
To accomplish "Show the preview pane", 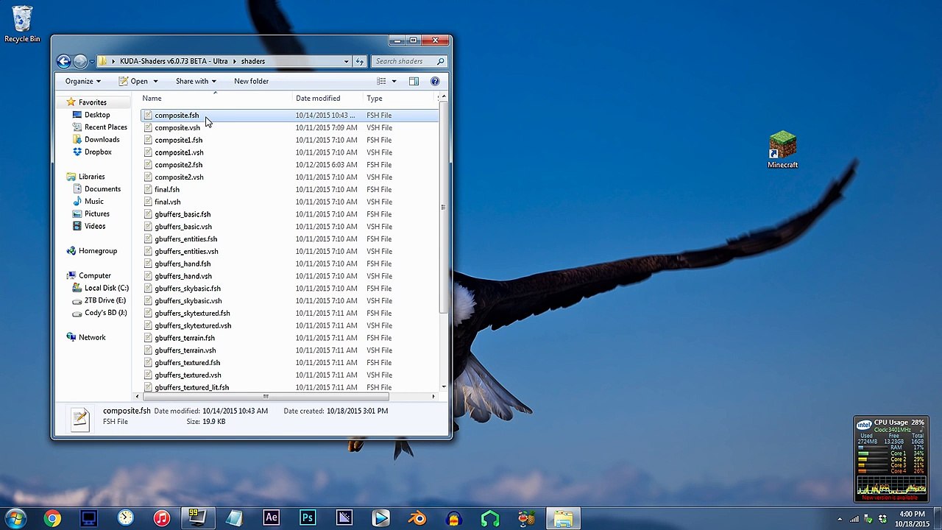I will pyautogui.click(x=414, y=81).
